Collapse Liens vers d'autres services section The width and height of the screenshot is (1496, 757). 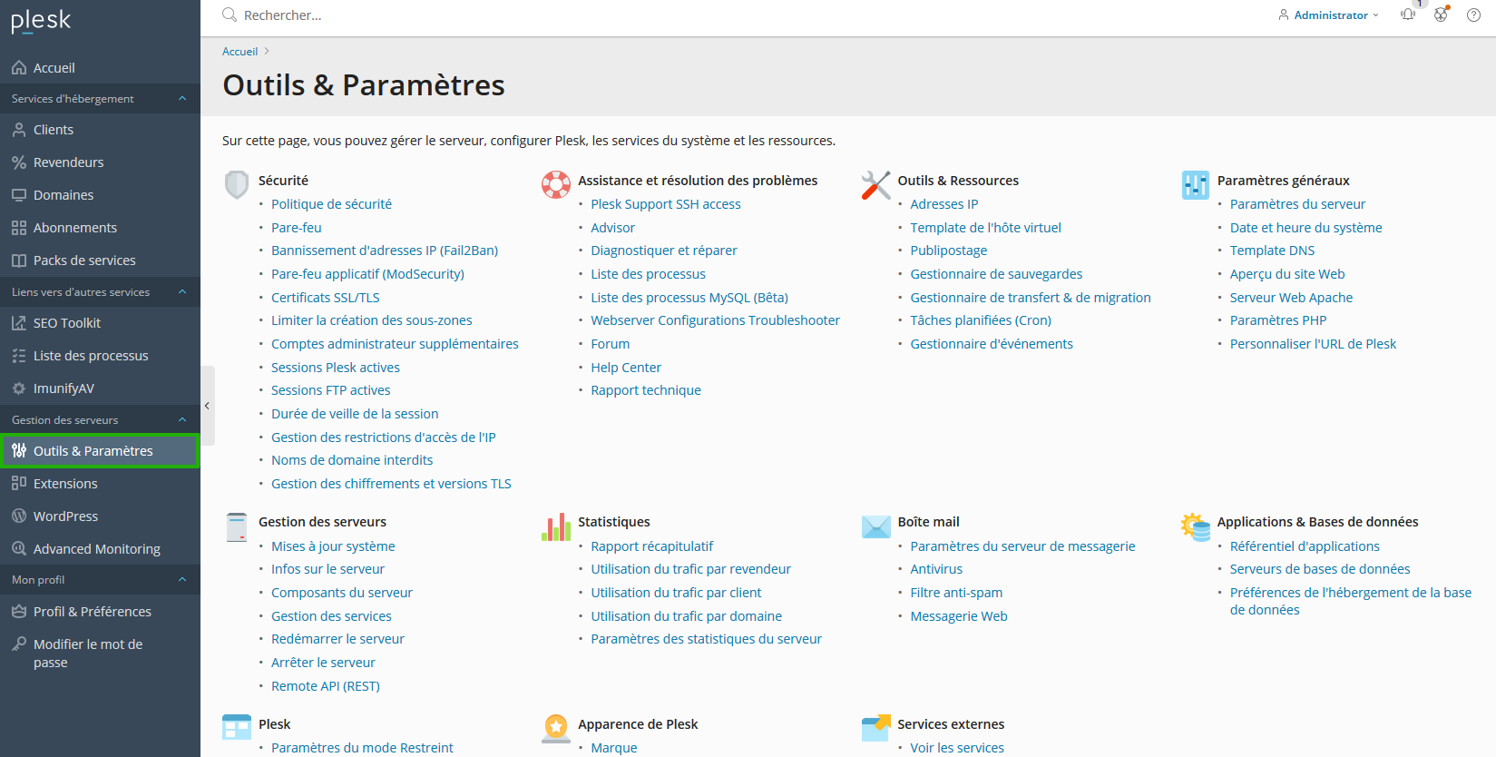coord(182,292)
